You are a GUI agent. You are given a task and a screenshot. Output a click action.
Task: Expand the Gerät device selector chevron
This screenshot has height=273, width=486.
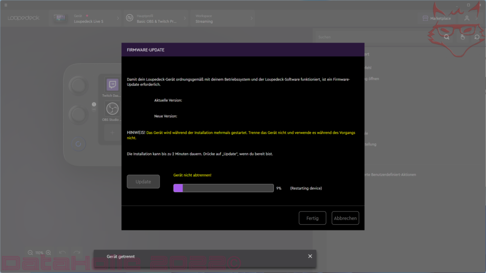coord(118,18)
